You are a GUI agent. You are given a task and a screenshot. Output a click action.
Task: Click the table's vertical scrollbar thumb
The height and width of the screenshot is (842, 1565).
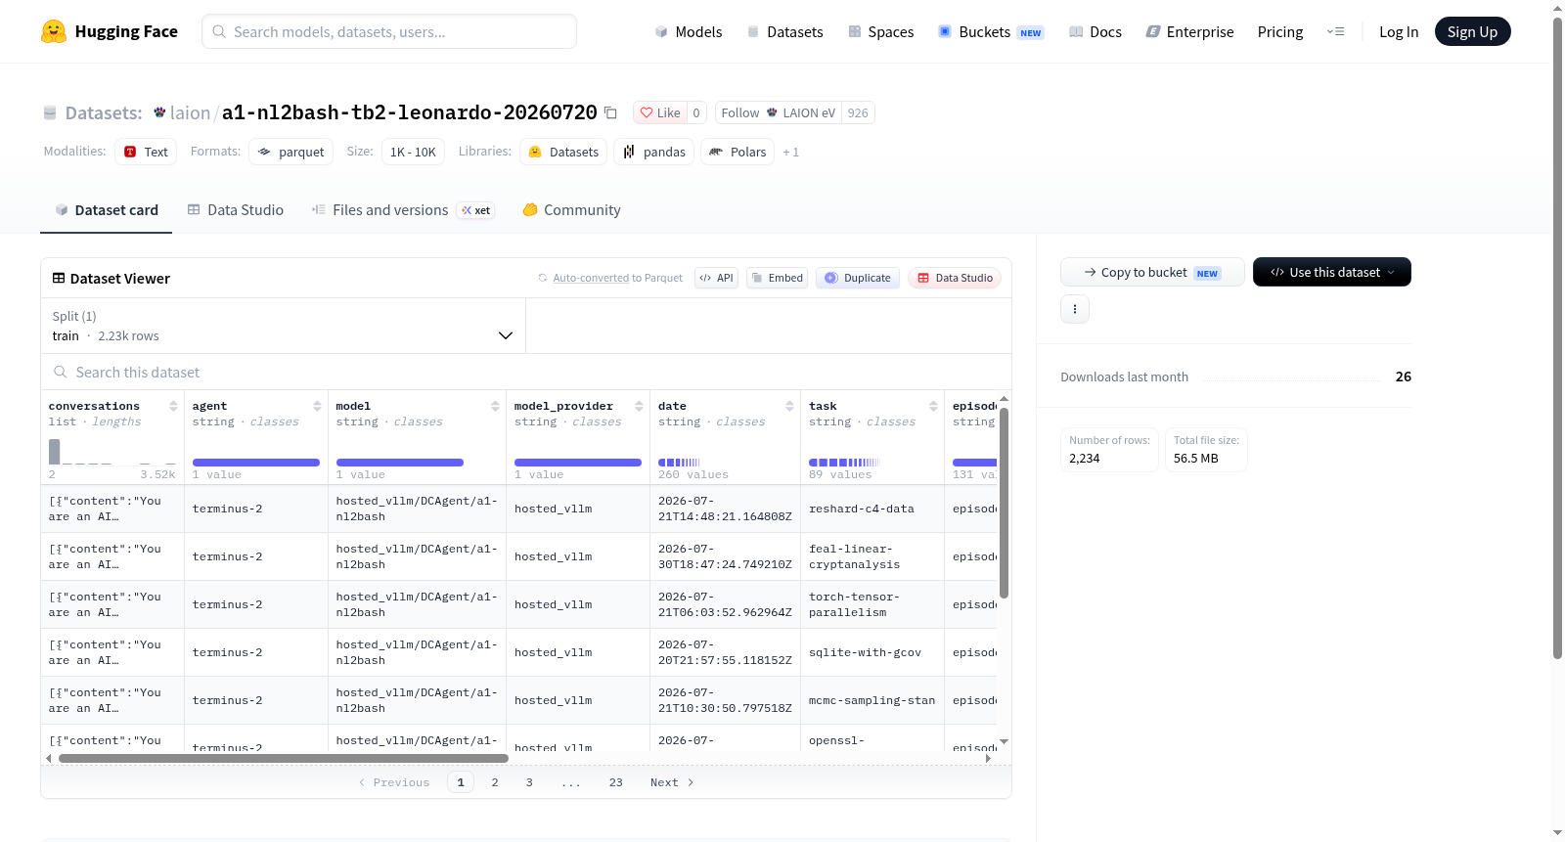tap(1004, 503)
